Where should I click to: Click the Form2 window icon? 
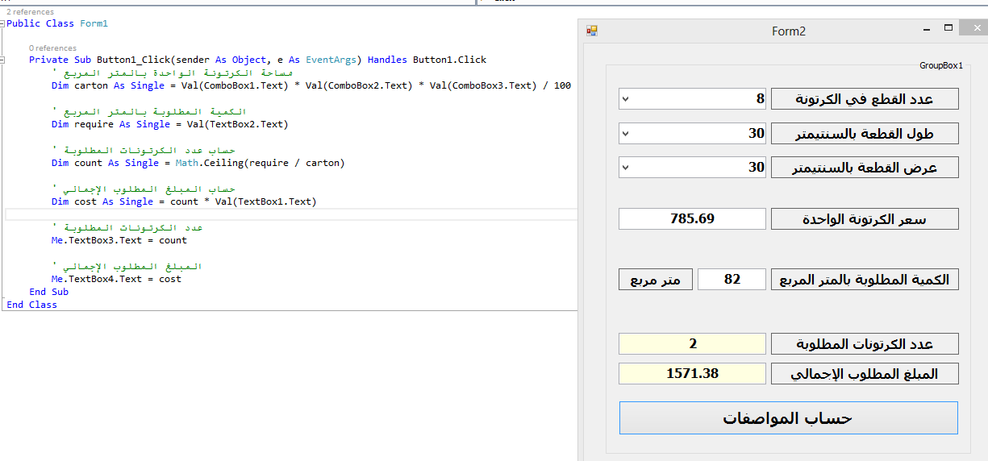pos(592,31)
